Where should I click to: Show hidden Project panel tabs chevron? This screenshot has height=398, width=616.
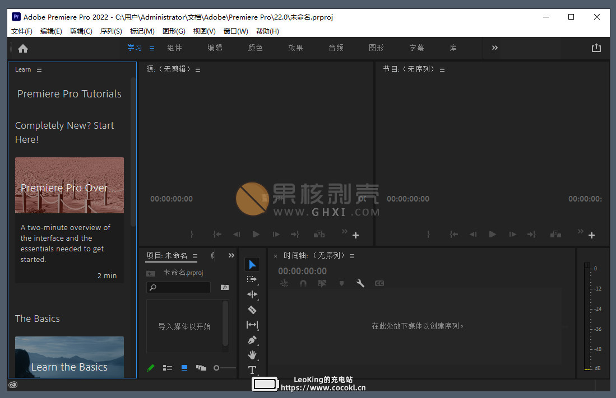coord(231,255)
